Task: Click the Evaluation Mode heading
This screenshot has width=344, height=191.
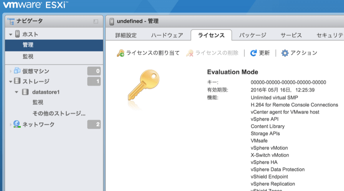Action: (x=233, y=72)
